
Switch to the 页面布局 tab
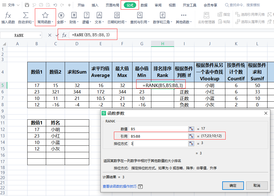(x=113, y=5)
